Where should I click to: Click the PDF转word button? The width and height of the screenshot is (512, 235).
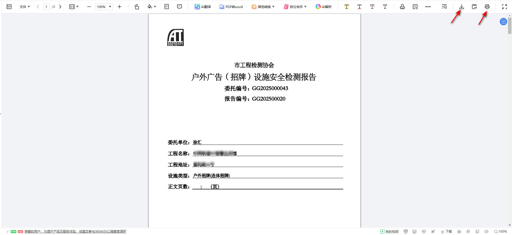231,7
